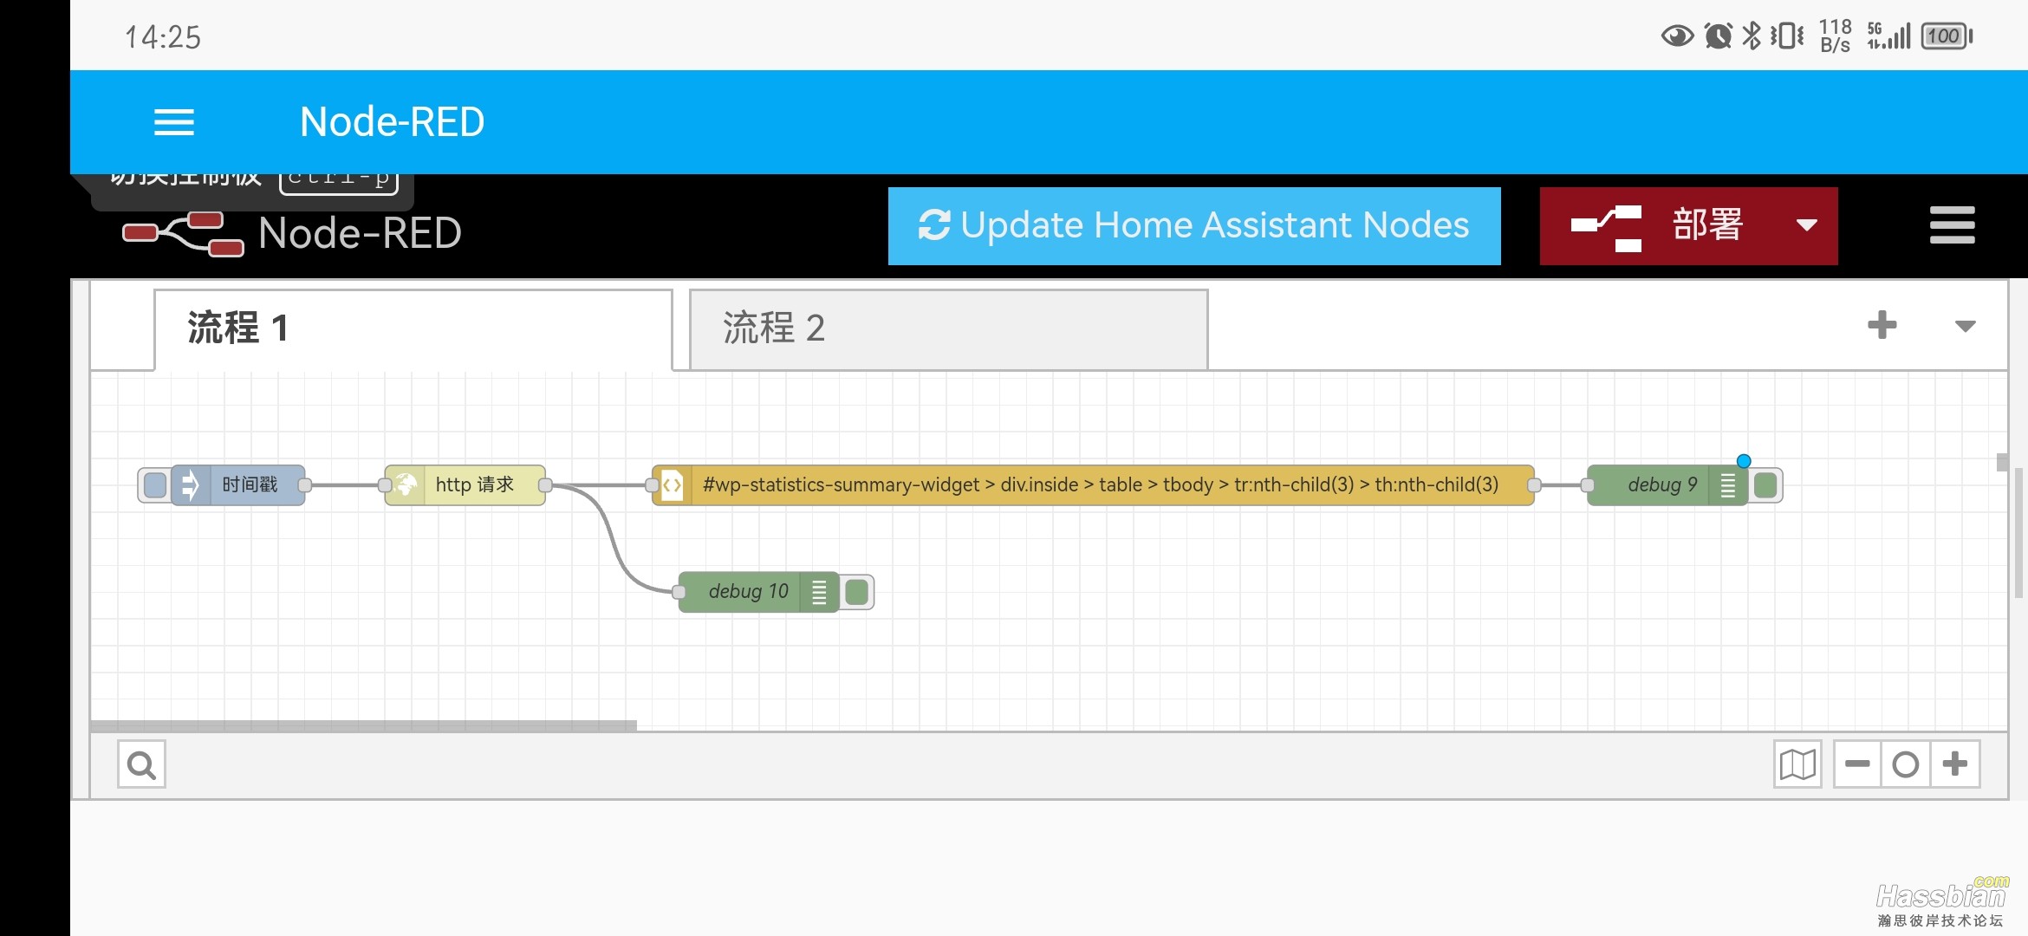
Task: Add a new flow tab
Action: pos(1882,326)
